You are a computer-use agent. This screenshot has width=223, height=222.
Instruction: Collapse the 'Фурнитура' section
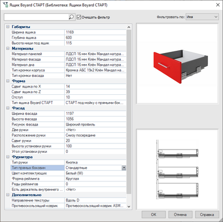8,157
